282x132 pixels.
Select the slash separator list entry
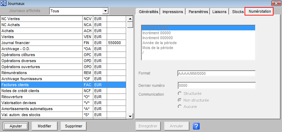[198, 53]
